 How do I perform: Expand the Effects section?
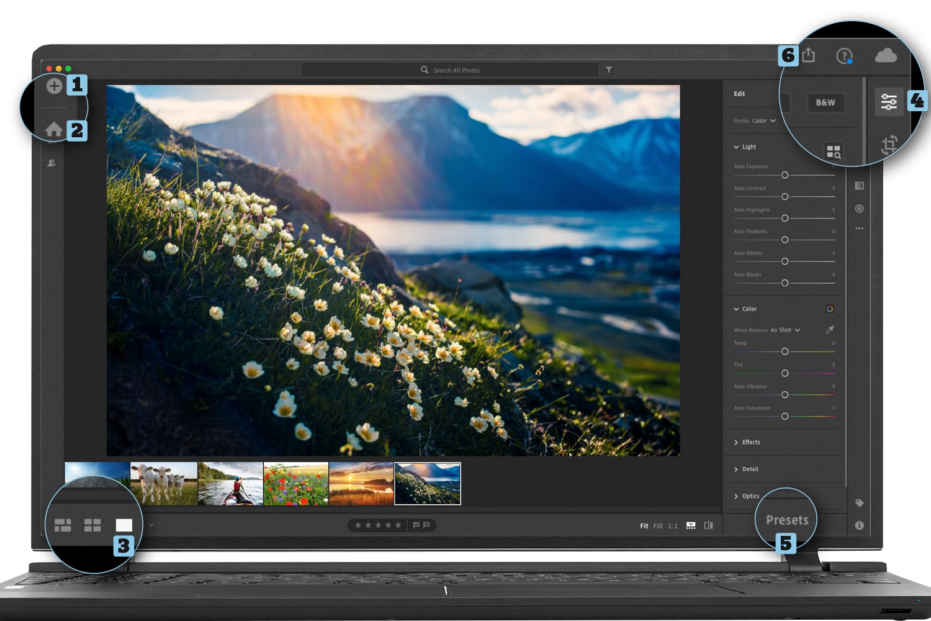751,442
